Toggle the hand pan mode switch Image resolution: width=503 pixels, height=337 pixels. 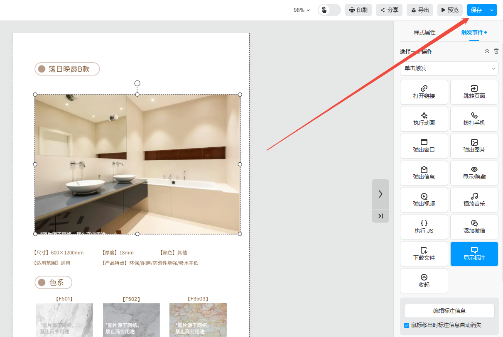click(329, 10)
